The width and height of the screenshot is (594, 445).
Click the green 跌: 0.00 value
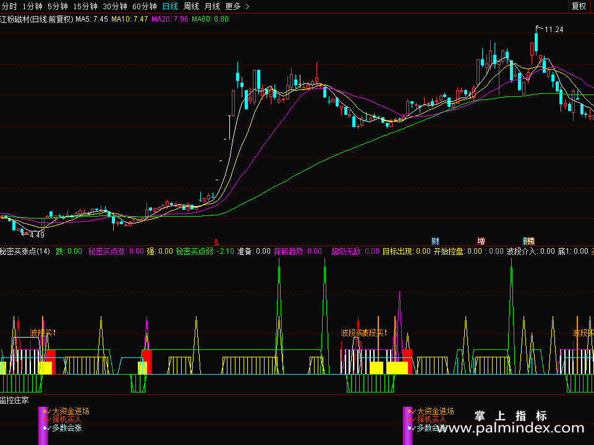pyautogui.click(x=69, y=251)
